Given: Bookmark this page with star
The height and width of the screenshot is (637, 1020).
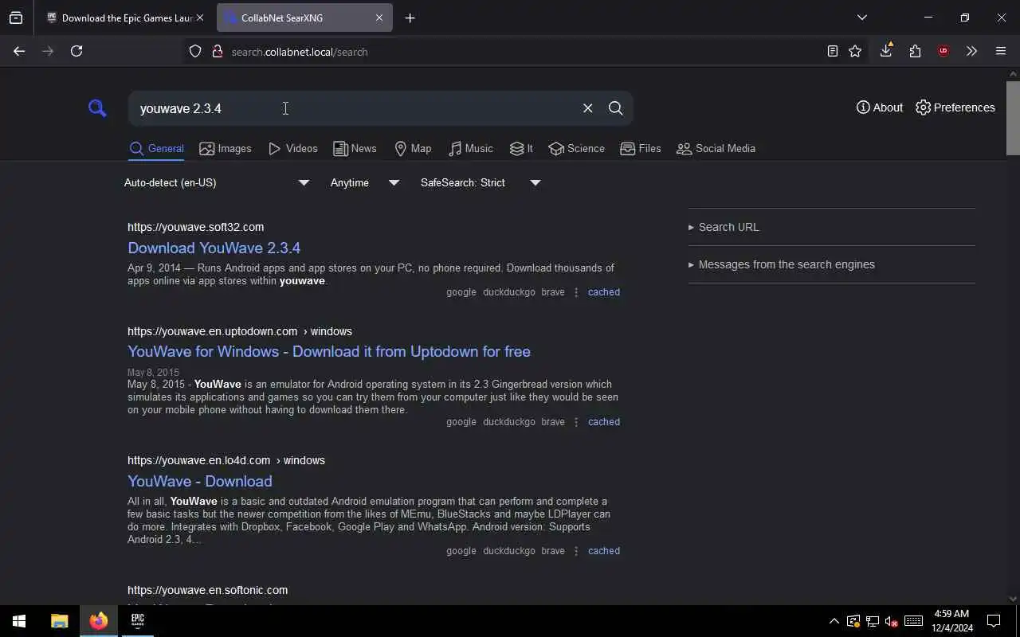Looking at the screenshot, I should (x=855, y=51).
